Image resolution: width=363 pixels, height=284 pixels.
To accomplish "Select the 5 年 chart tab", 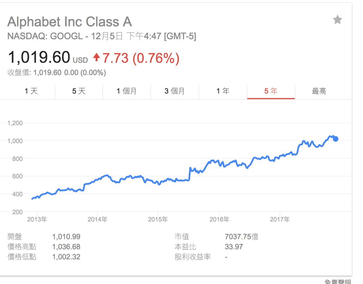I will point(271,91).
